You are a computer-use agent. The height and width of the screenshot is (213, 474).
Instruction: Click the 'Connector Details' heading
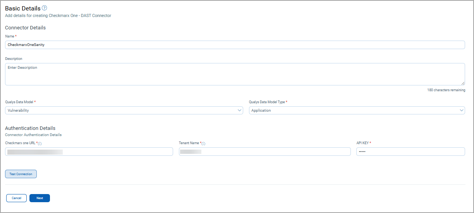25,28
